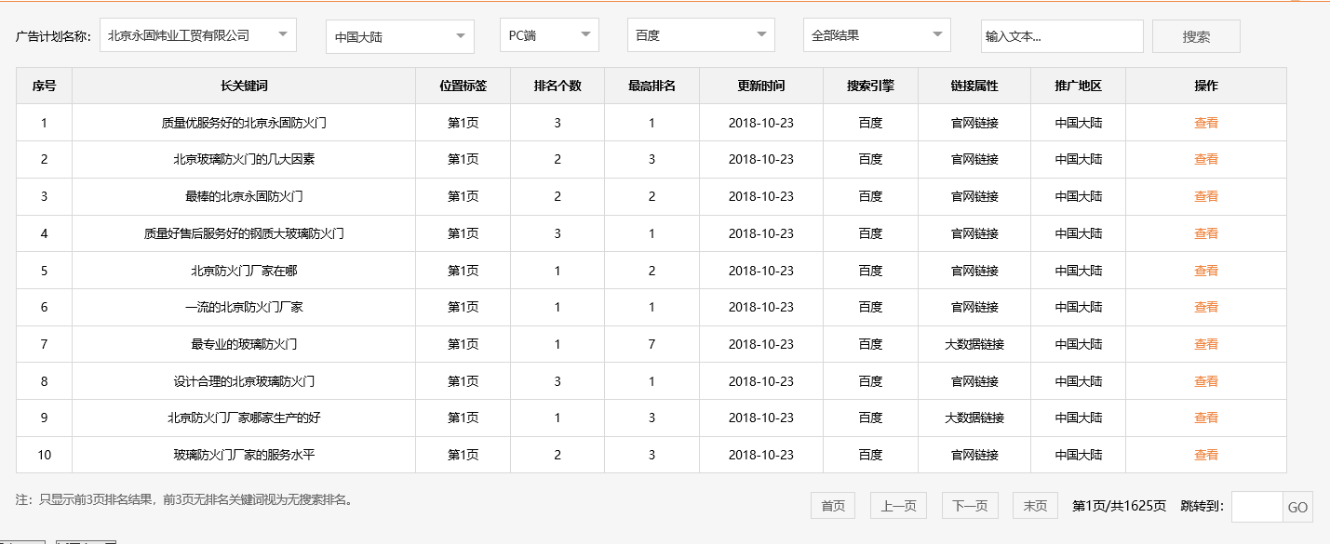This screenshot has width=1330, height=544.
Task: Open the 中国大陆 region dropdown
Action: (399, 34)
